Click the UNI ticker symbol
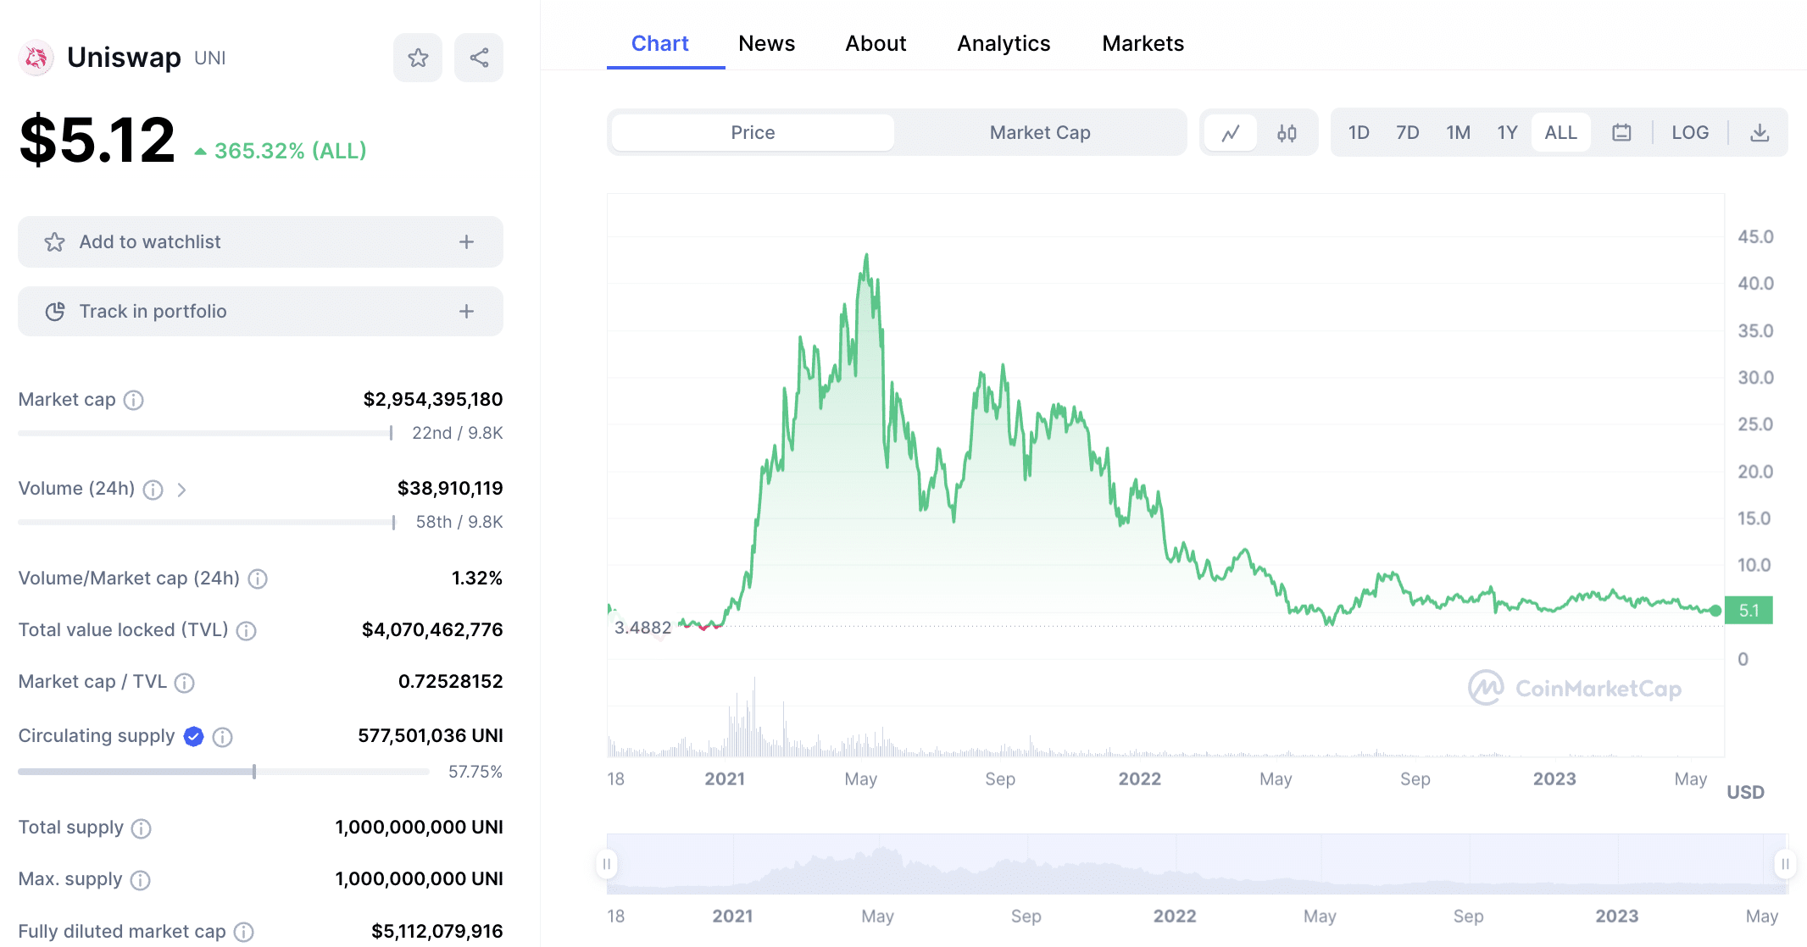Viewport: 1807px width, 947px height. 210,58
